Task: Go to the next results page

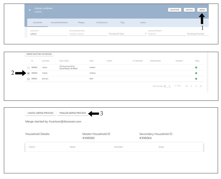Action: 196,86
